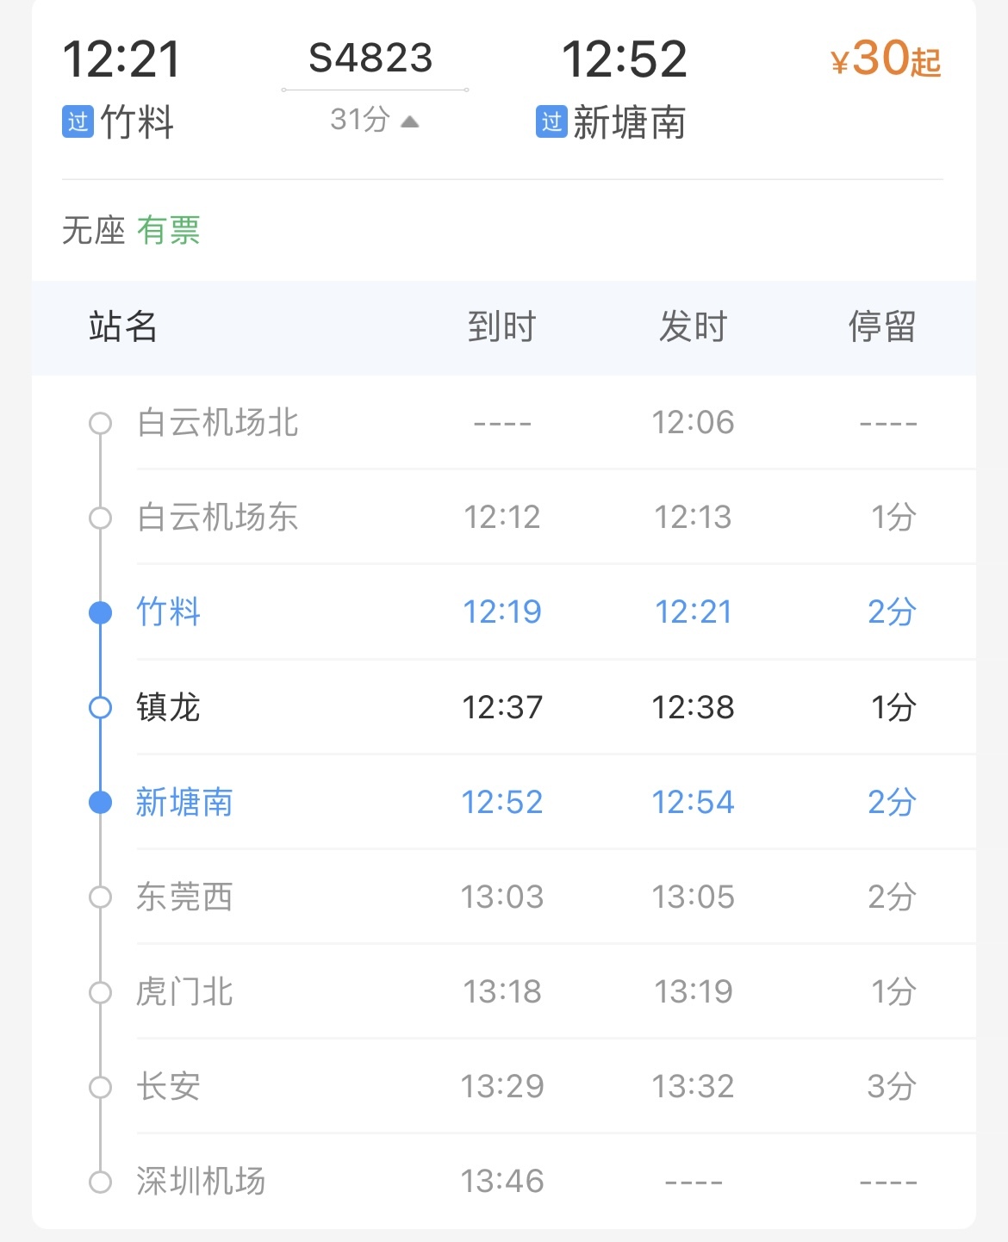Tap 镇龙 departure time 12:38
Screen dimensions: 1008x1242
693,707
